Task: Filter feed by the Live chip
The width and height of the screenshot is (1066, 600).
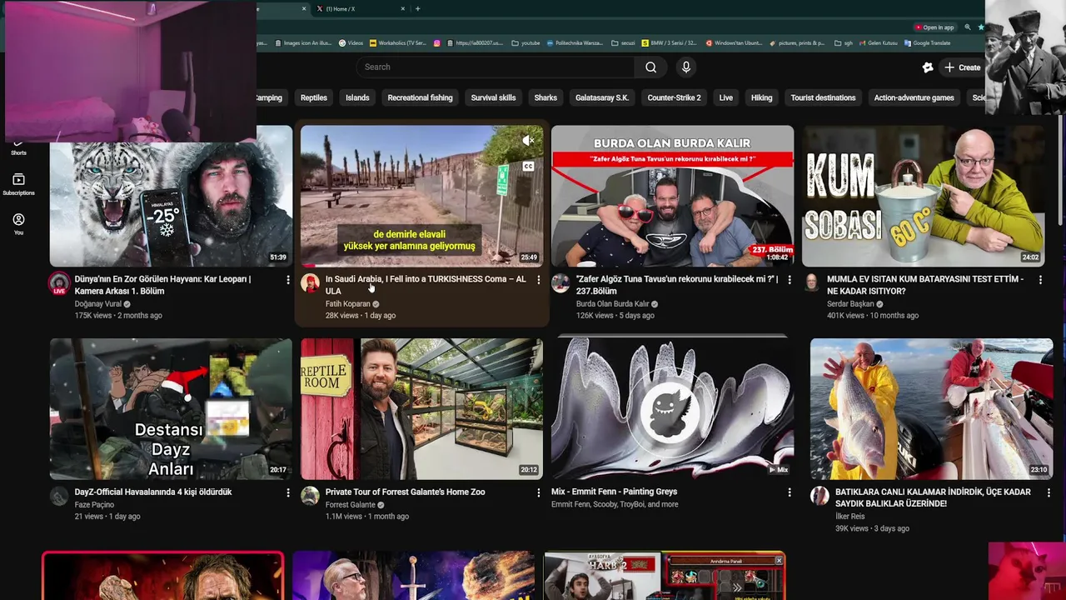Action: 726,97
